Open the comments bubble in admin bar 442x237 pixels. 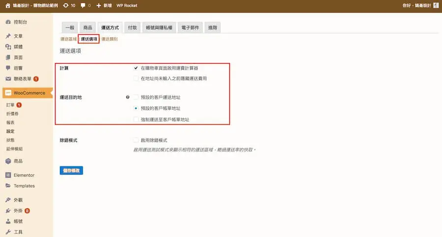pyautogui.click(x=83, y=5)
